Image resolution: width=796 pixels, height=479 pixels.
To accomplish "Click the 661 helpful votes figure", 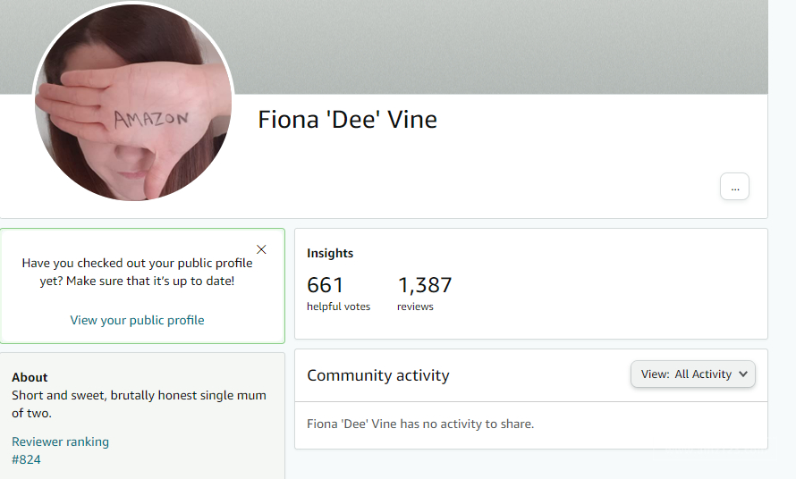I will pyautogui.click(x=325, y=285).
